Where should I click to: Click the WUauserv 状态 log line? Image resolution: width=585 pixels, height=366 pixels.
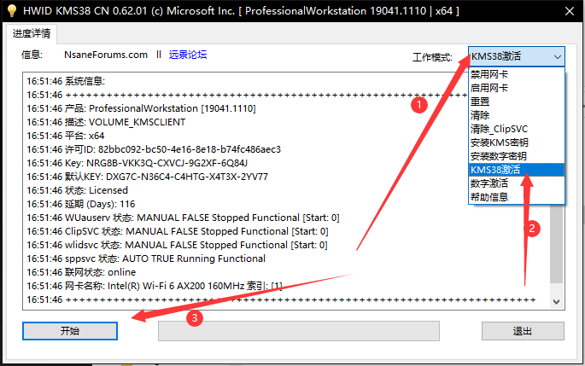pos(183,218)
